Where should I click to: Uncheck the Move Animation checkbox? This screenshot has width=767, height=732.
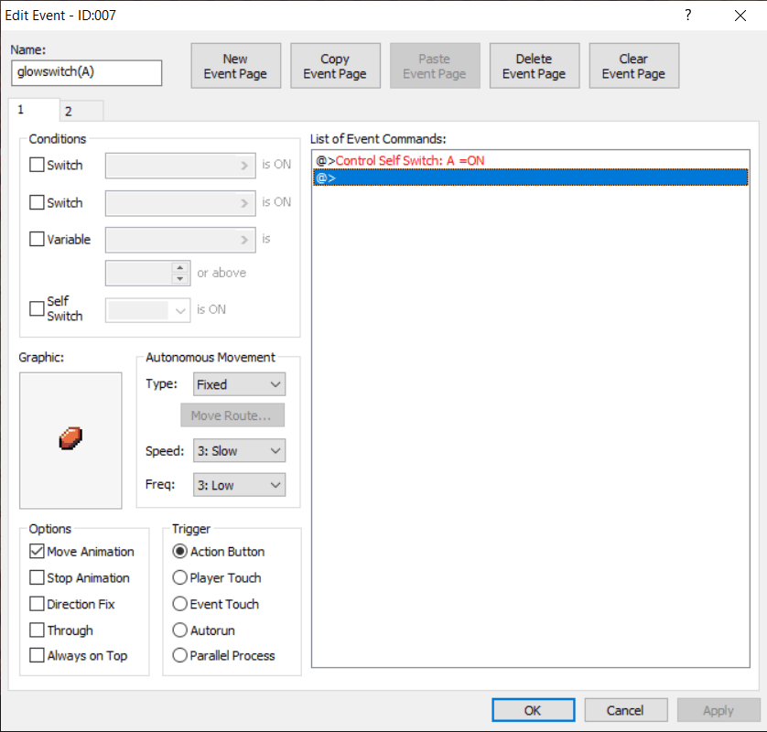click(38, 552)
